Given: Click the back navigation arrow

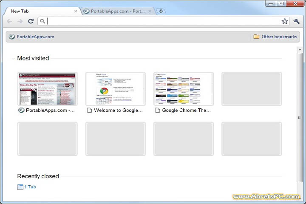Looking at the screenshot, I should 9,21.
